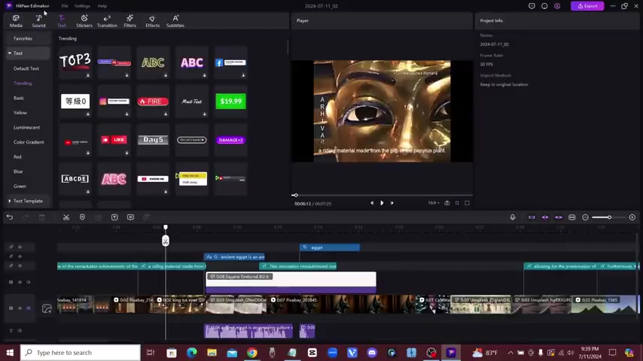Click the undo arrow in timeline toolbar
This screenshot has width=643, height=361.
click(10, 217)
